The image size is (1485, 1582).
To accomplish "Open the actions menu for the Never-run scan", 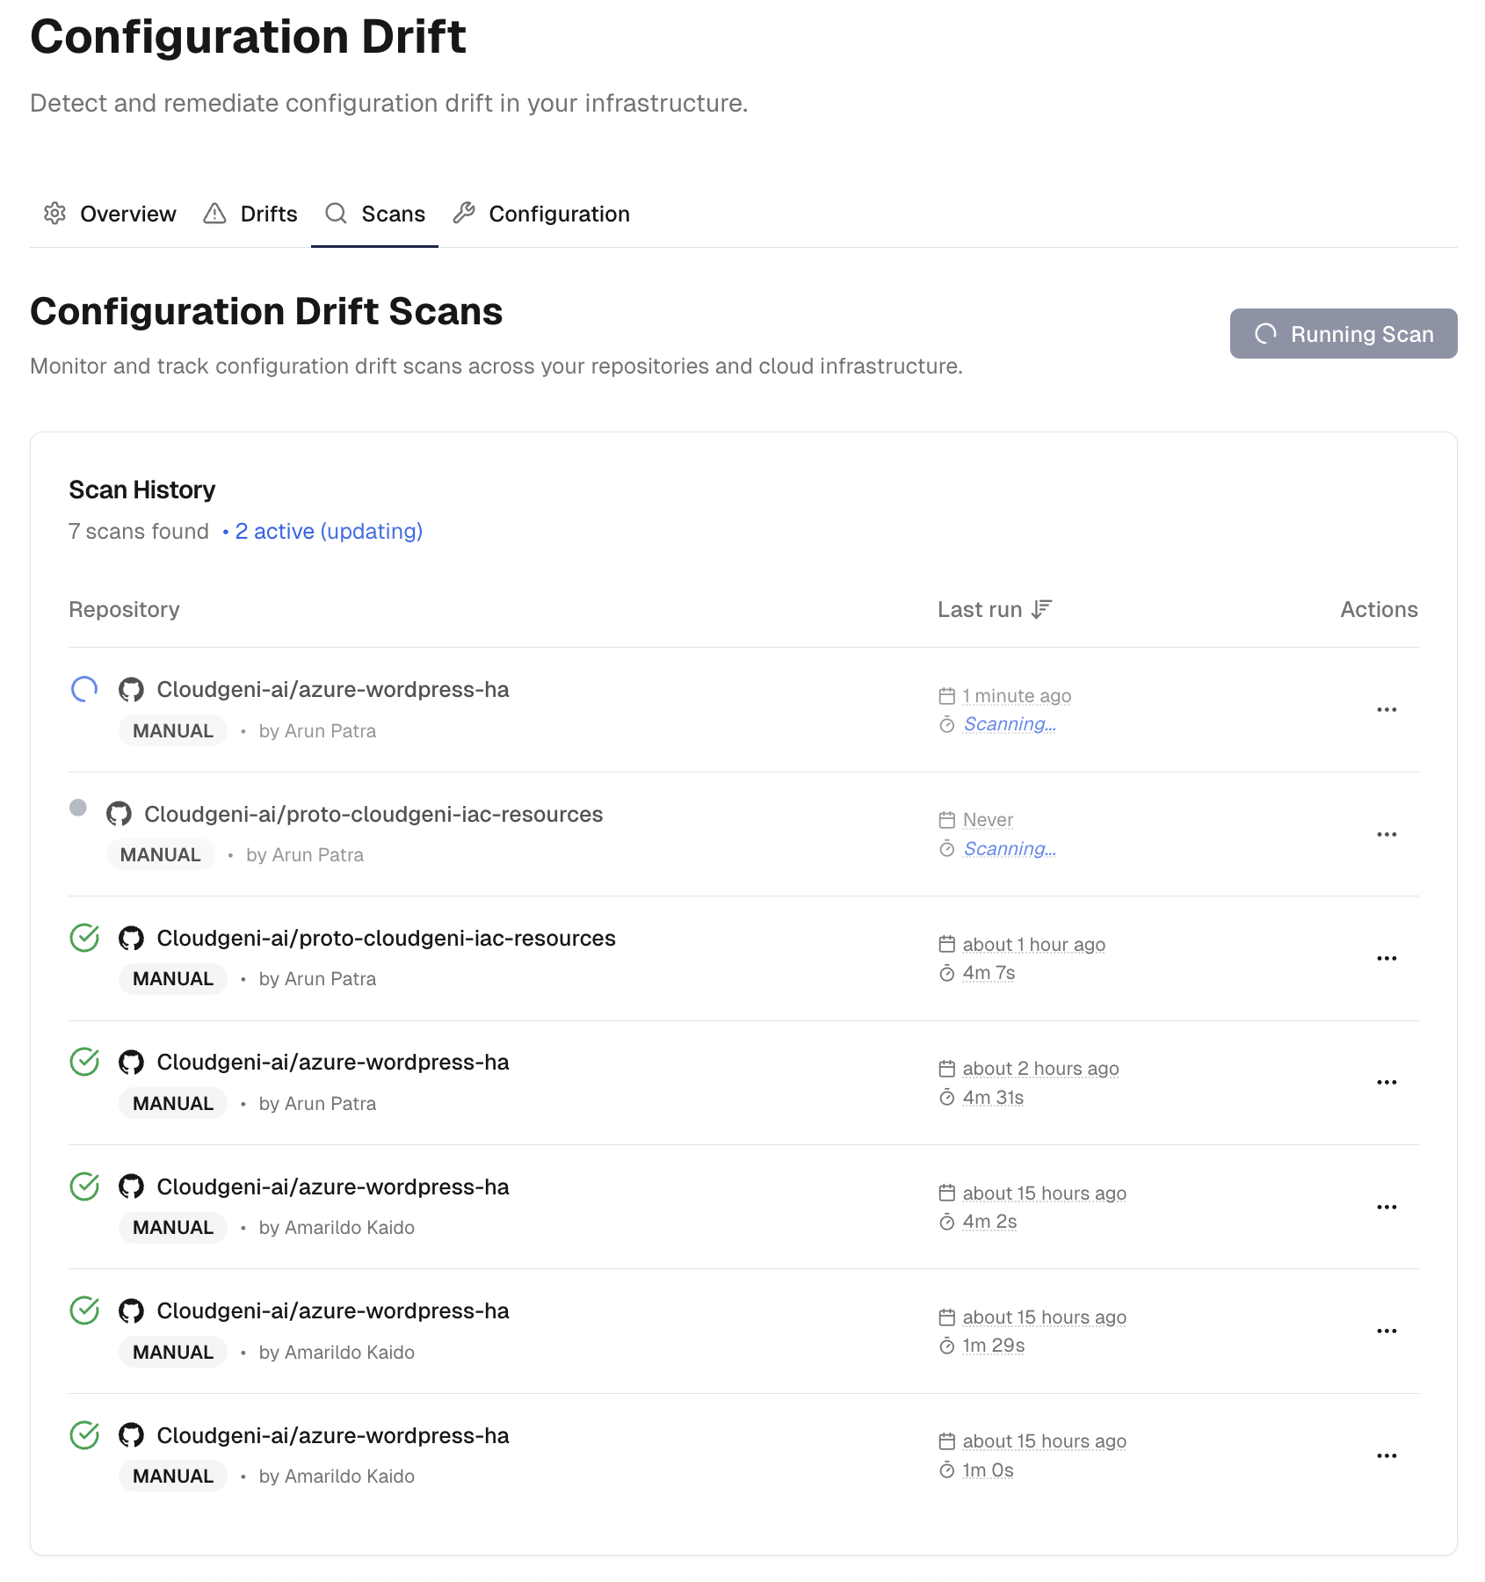I will point(1387,835).
